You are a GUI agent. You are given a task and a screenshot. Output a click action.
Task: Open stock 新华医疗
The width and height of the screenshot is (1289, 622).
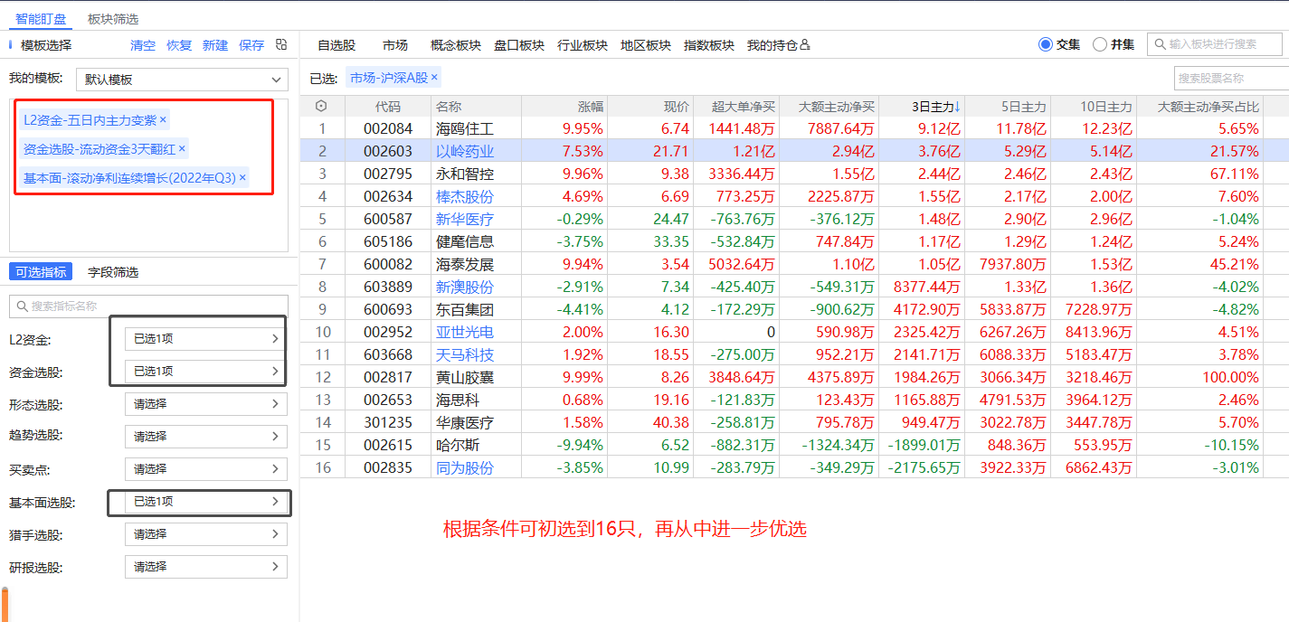tap(465, 219)
